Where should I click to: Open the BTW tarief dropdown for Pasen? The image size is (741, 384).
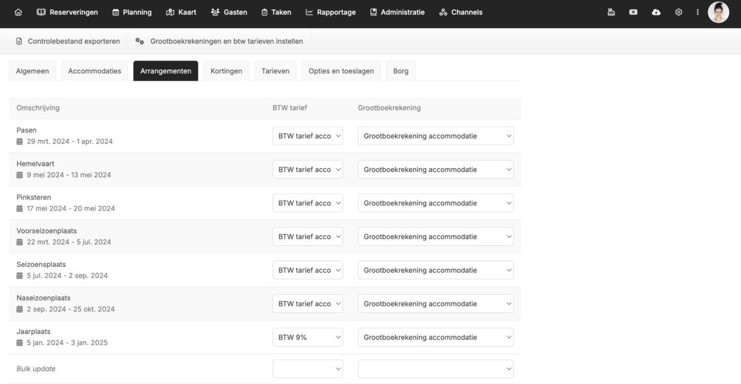pos(308,136)
